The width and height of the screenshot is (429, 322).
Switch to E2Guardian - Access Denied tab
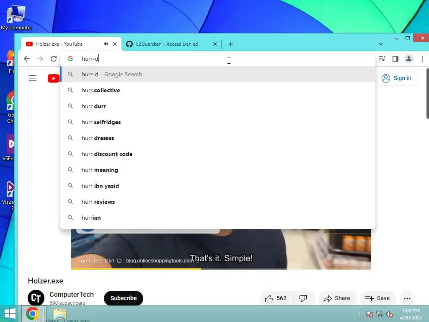pos(171,44)
